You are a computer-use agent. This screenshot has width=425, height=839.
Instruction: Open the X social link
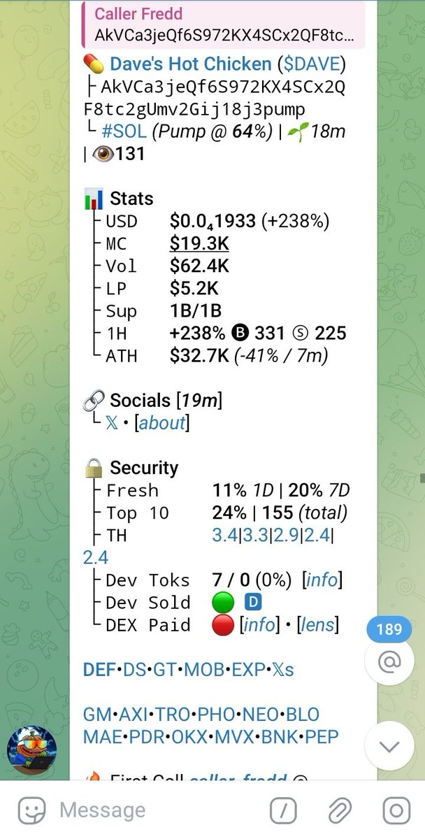(x=112, y=423)
